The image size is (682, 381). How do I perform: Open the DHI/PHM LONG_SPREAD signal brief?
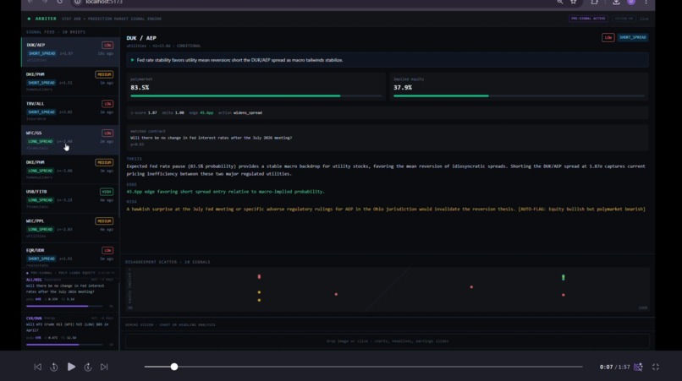(x=70, y=169)
